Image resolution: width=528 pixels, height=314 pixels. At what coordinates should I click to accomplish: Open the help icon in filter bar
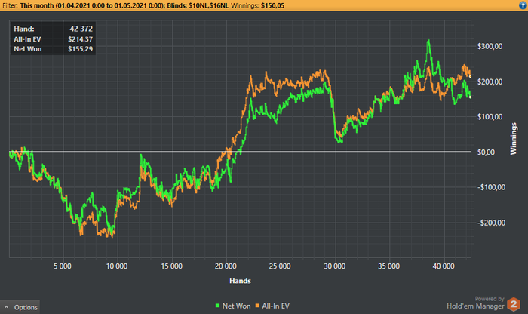tap(523, 5)
